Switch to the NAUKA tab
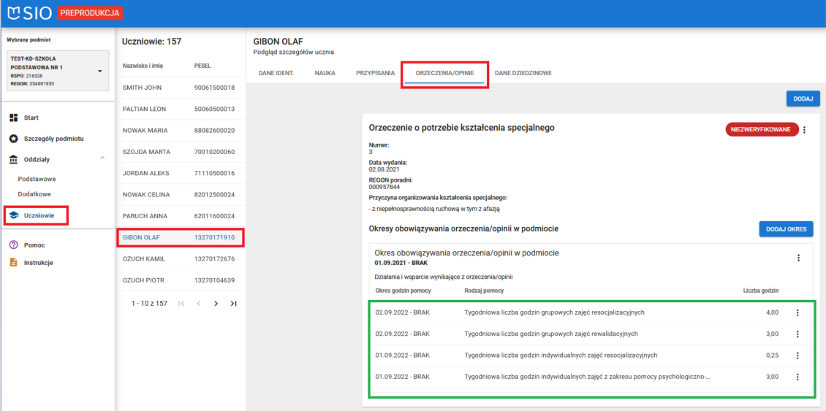The width and height of the screenshot is (826, 411). tap(325, 73)
